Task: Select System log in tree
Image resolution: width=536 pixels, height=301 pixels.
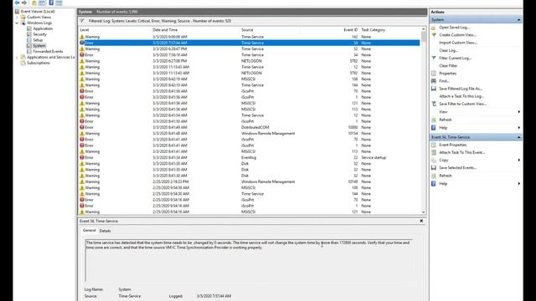Action: pyautogui.click(x=39, y=46)
